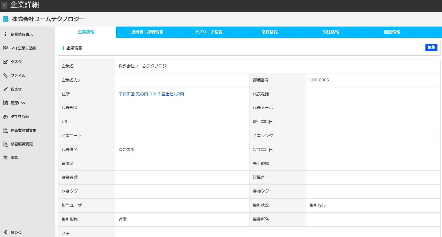The width and height of the screenshot is (442, 237).
Task: Click the building icon beside company name
Action: pyautogui.click(x=5, y=19)
